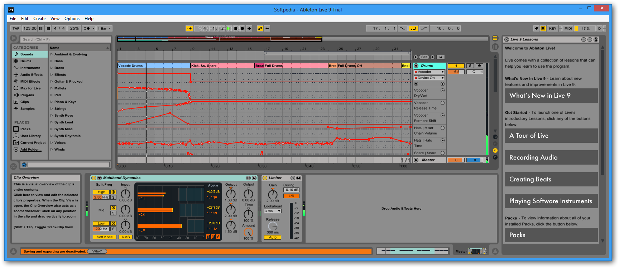This screenshot has width=619, height=268.
Task: Open the What's New in Live 9 lesson
Action: 551,96
